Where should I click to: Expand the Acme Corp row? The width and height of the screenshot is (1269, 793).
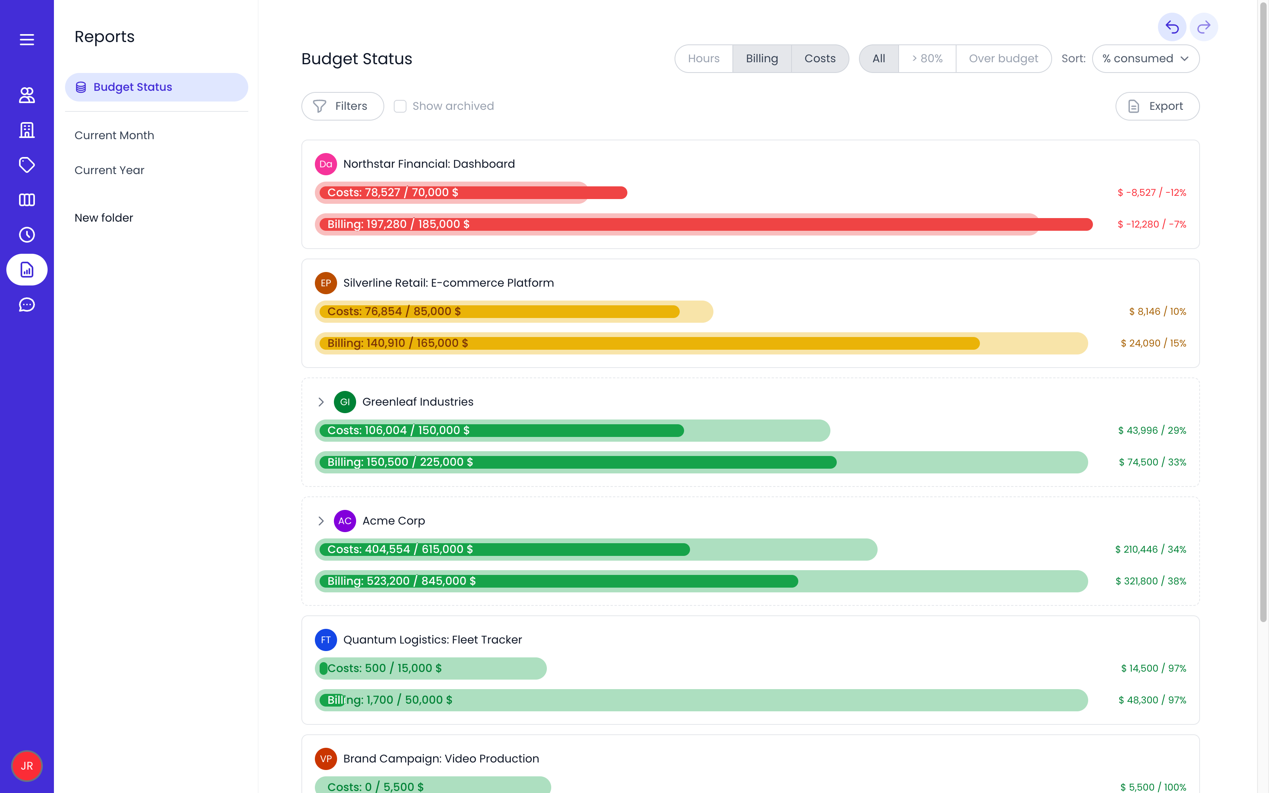(x=321, y=521)
